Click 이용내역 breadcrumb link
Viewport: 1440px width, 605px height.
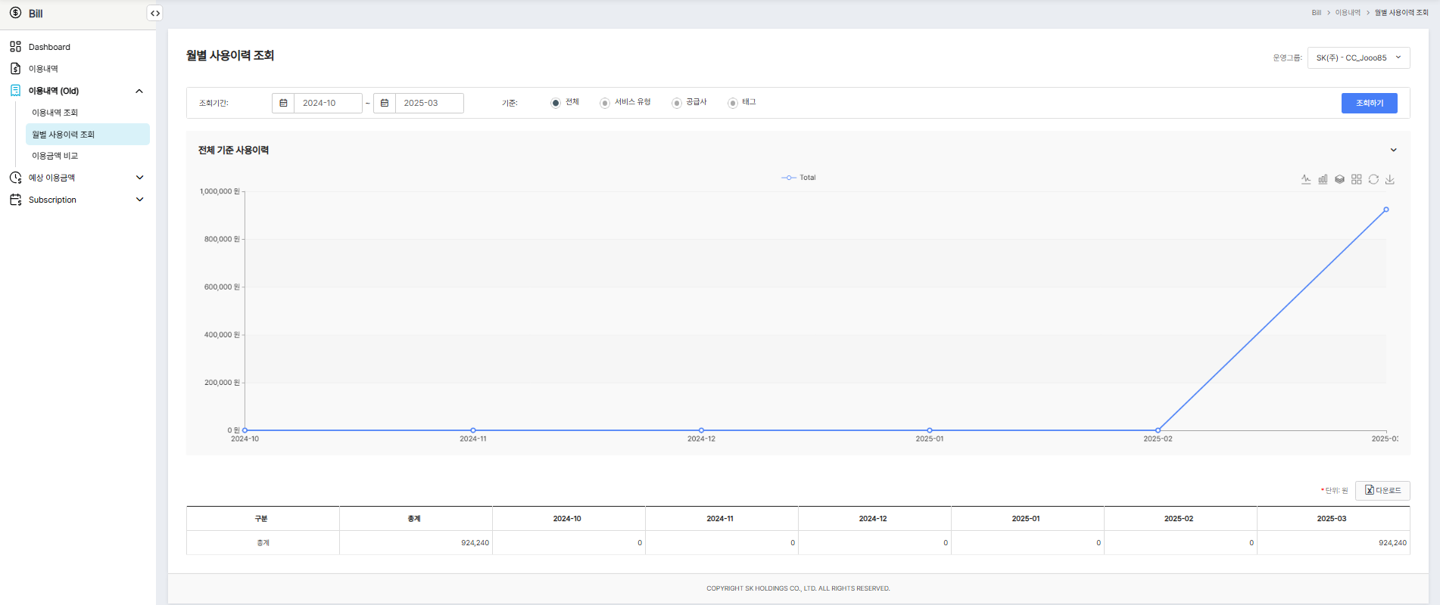pyautogui.click(x=1348, y=13)
